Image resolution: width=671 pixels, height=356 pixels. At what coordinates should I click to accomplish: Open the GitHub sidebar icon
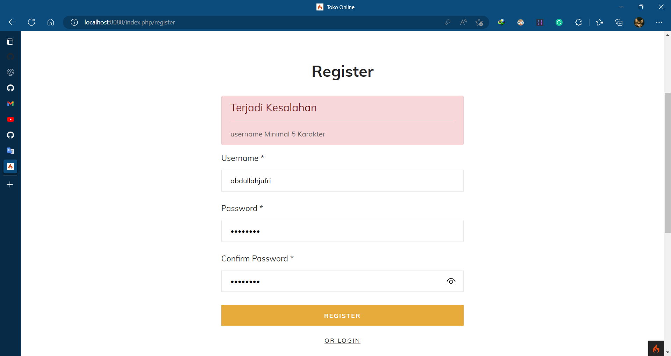click(10, 88)
